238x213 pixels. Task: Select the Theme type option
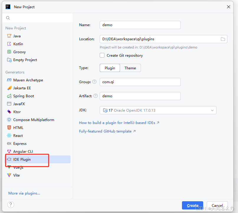coord(130,68)
